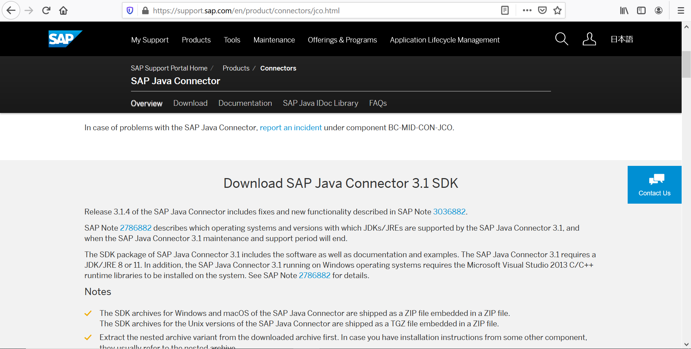This screenshot has height=349, width=691.
Task: Open the Tools menu
Action: click(x=232, y=40)
